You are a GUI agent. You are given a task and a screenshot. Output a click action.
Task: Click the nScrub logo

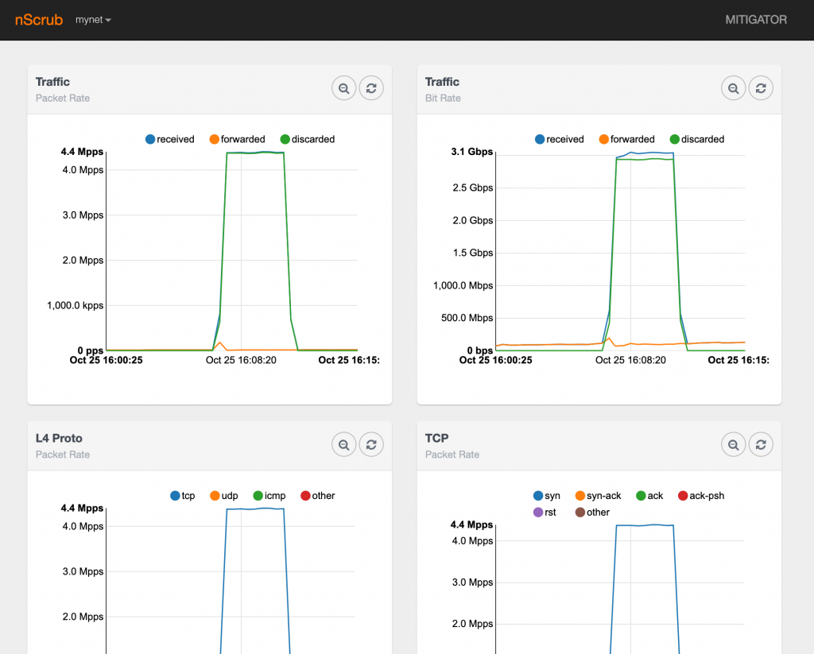[39, 20]
